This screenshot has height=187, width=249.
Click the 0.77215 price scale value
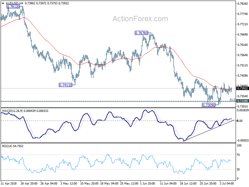tap(242, 24)
